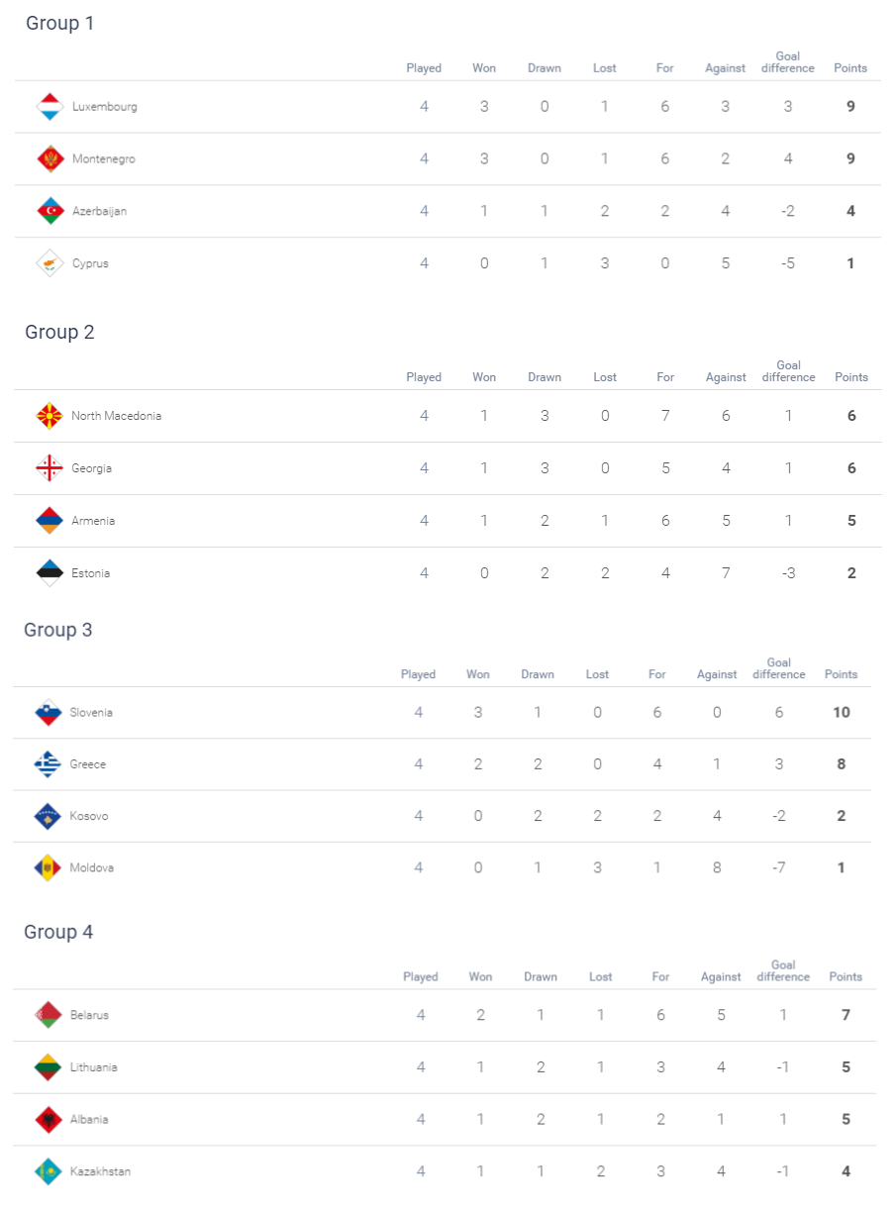This screenshot has height=1212, width=895.
Task: Open the Armenia team link
Action: [93, 521]
